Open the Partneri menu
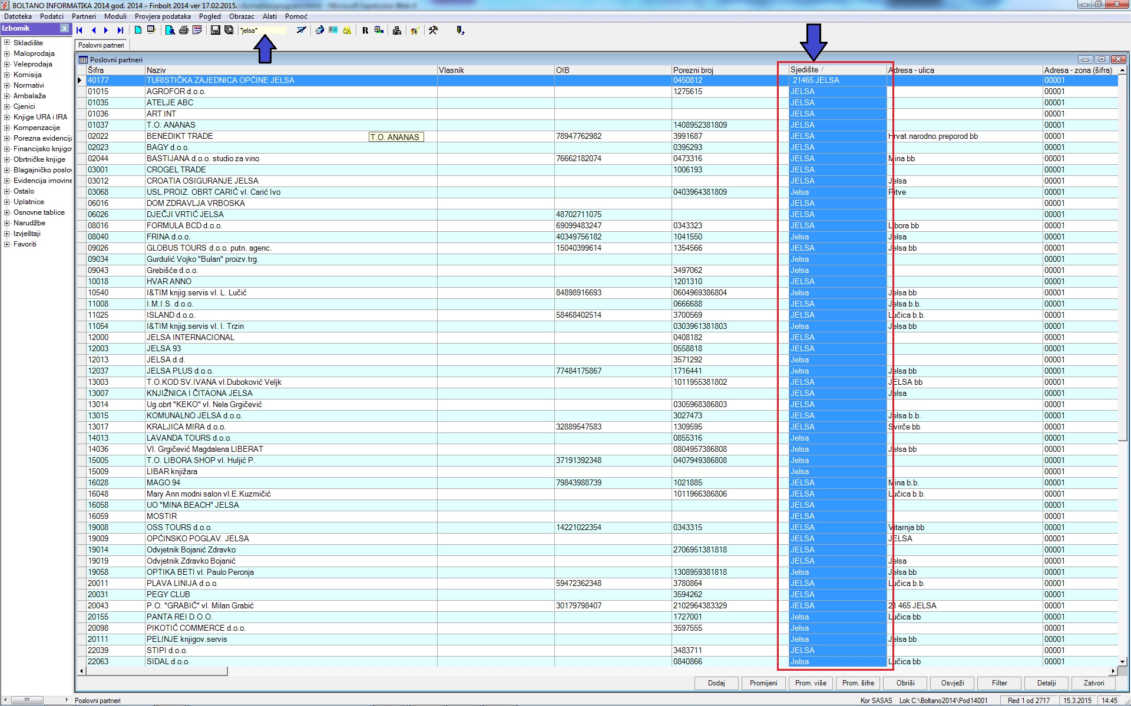This screenshot has height=706, width=1131. point(84,16)
